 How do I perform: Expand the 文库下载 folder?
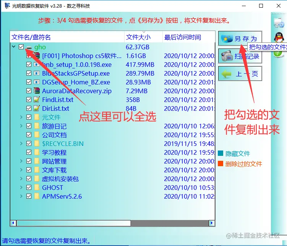click(21, 170)
